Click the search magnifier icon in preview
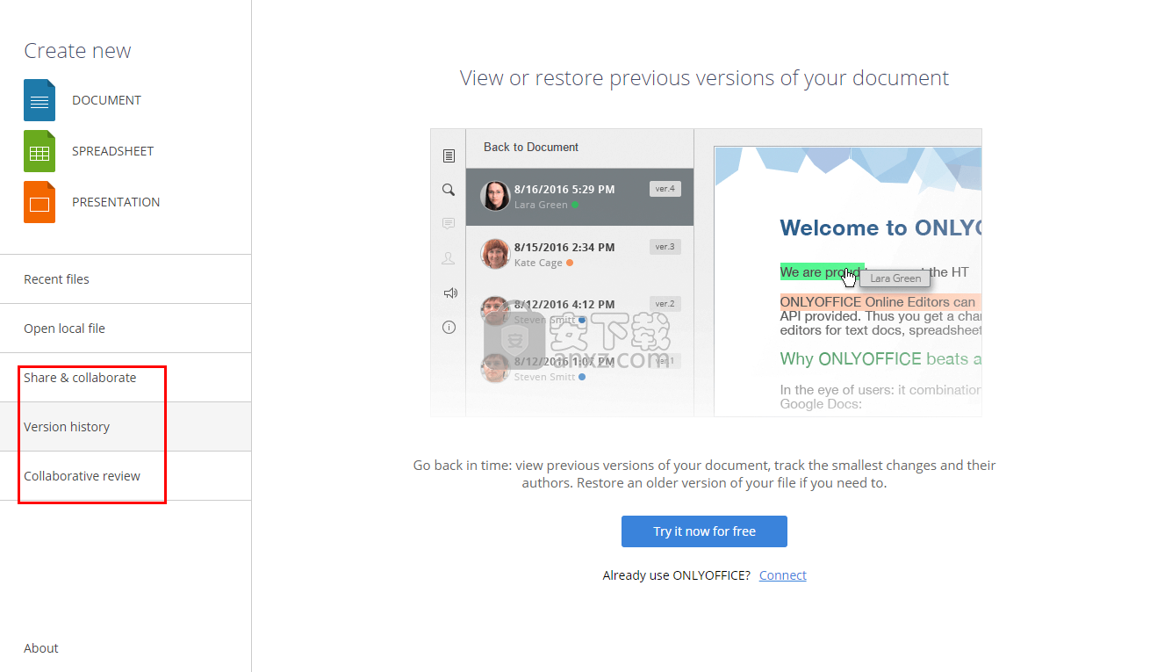Screen dimensions: 1157x672 tap(449, 190)
